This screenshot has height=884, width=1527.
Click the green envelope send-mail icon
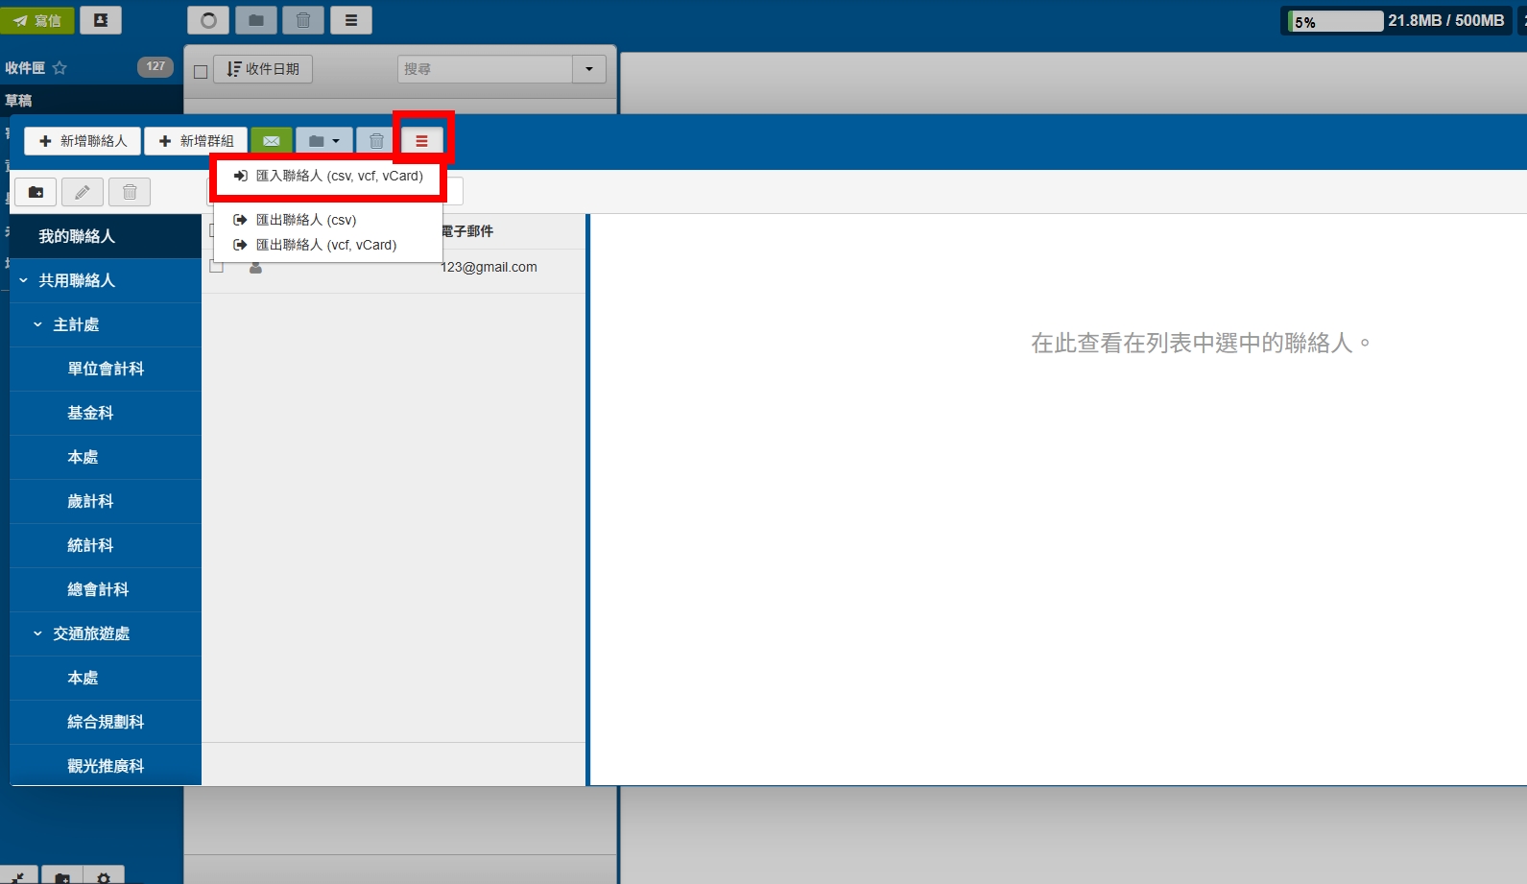coord(272,141)
